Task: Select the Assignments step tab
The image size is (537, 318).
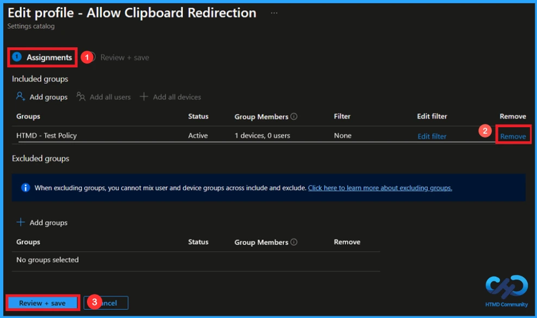Action: click(x=42, y=57)
